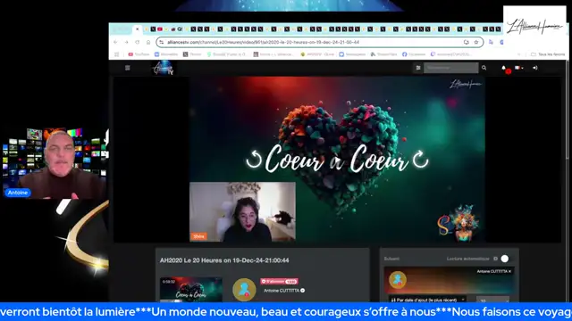This screenshot has height=321, width=572.
Task: Click the channel avatar in next-up panel
Action: [398, 280]
